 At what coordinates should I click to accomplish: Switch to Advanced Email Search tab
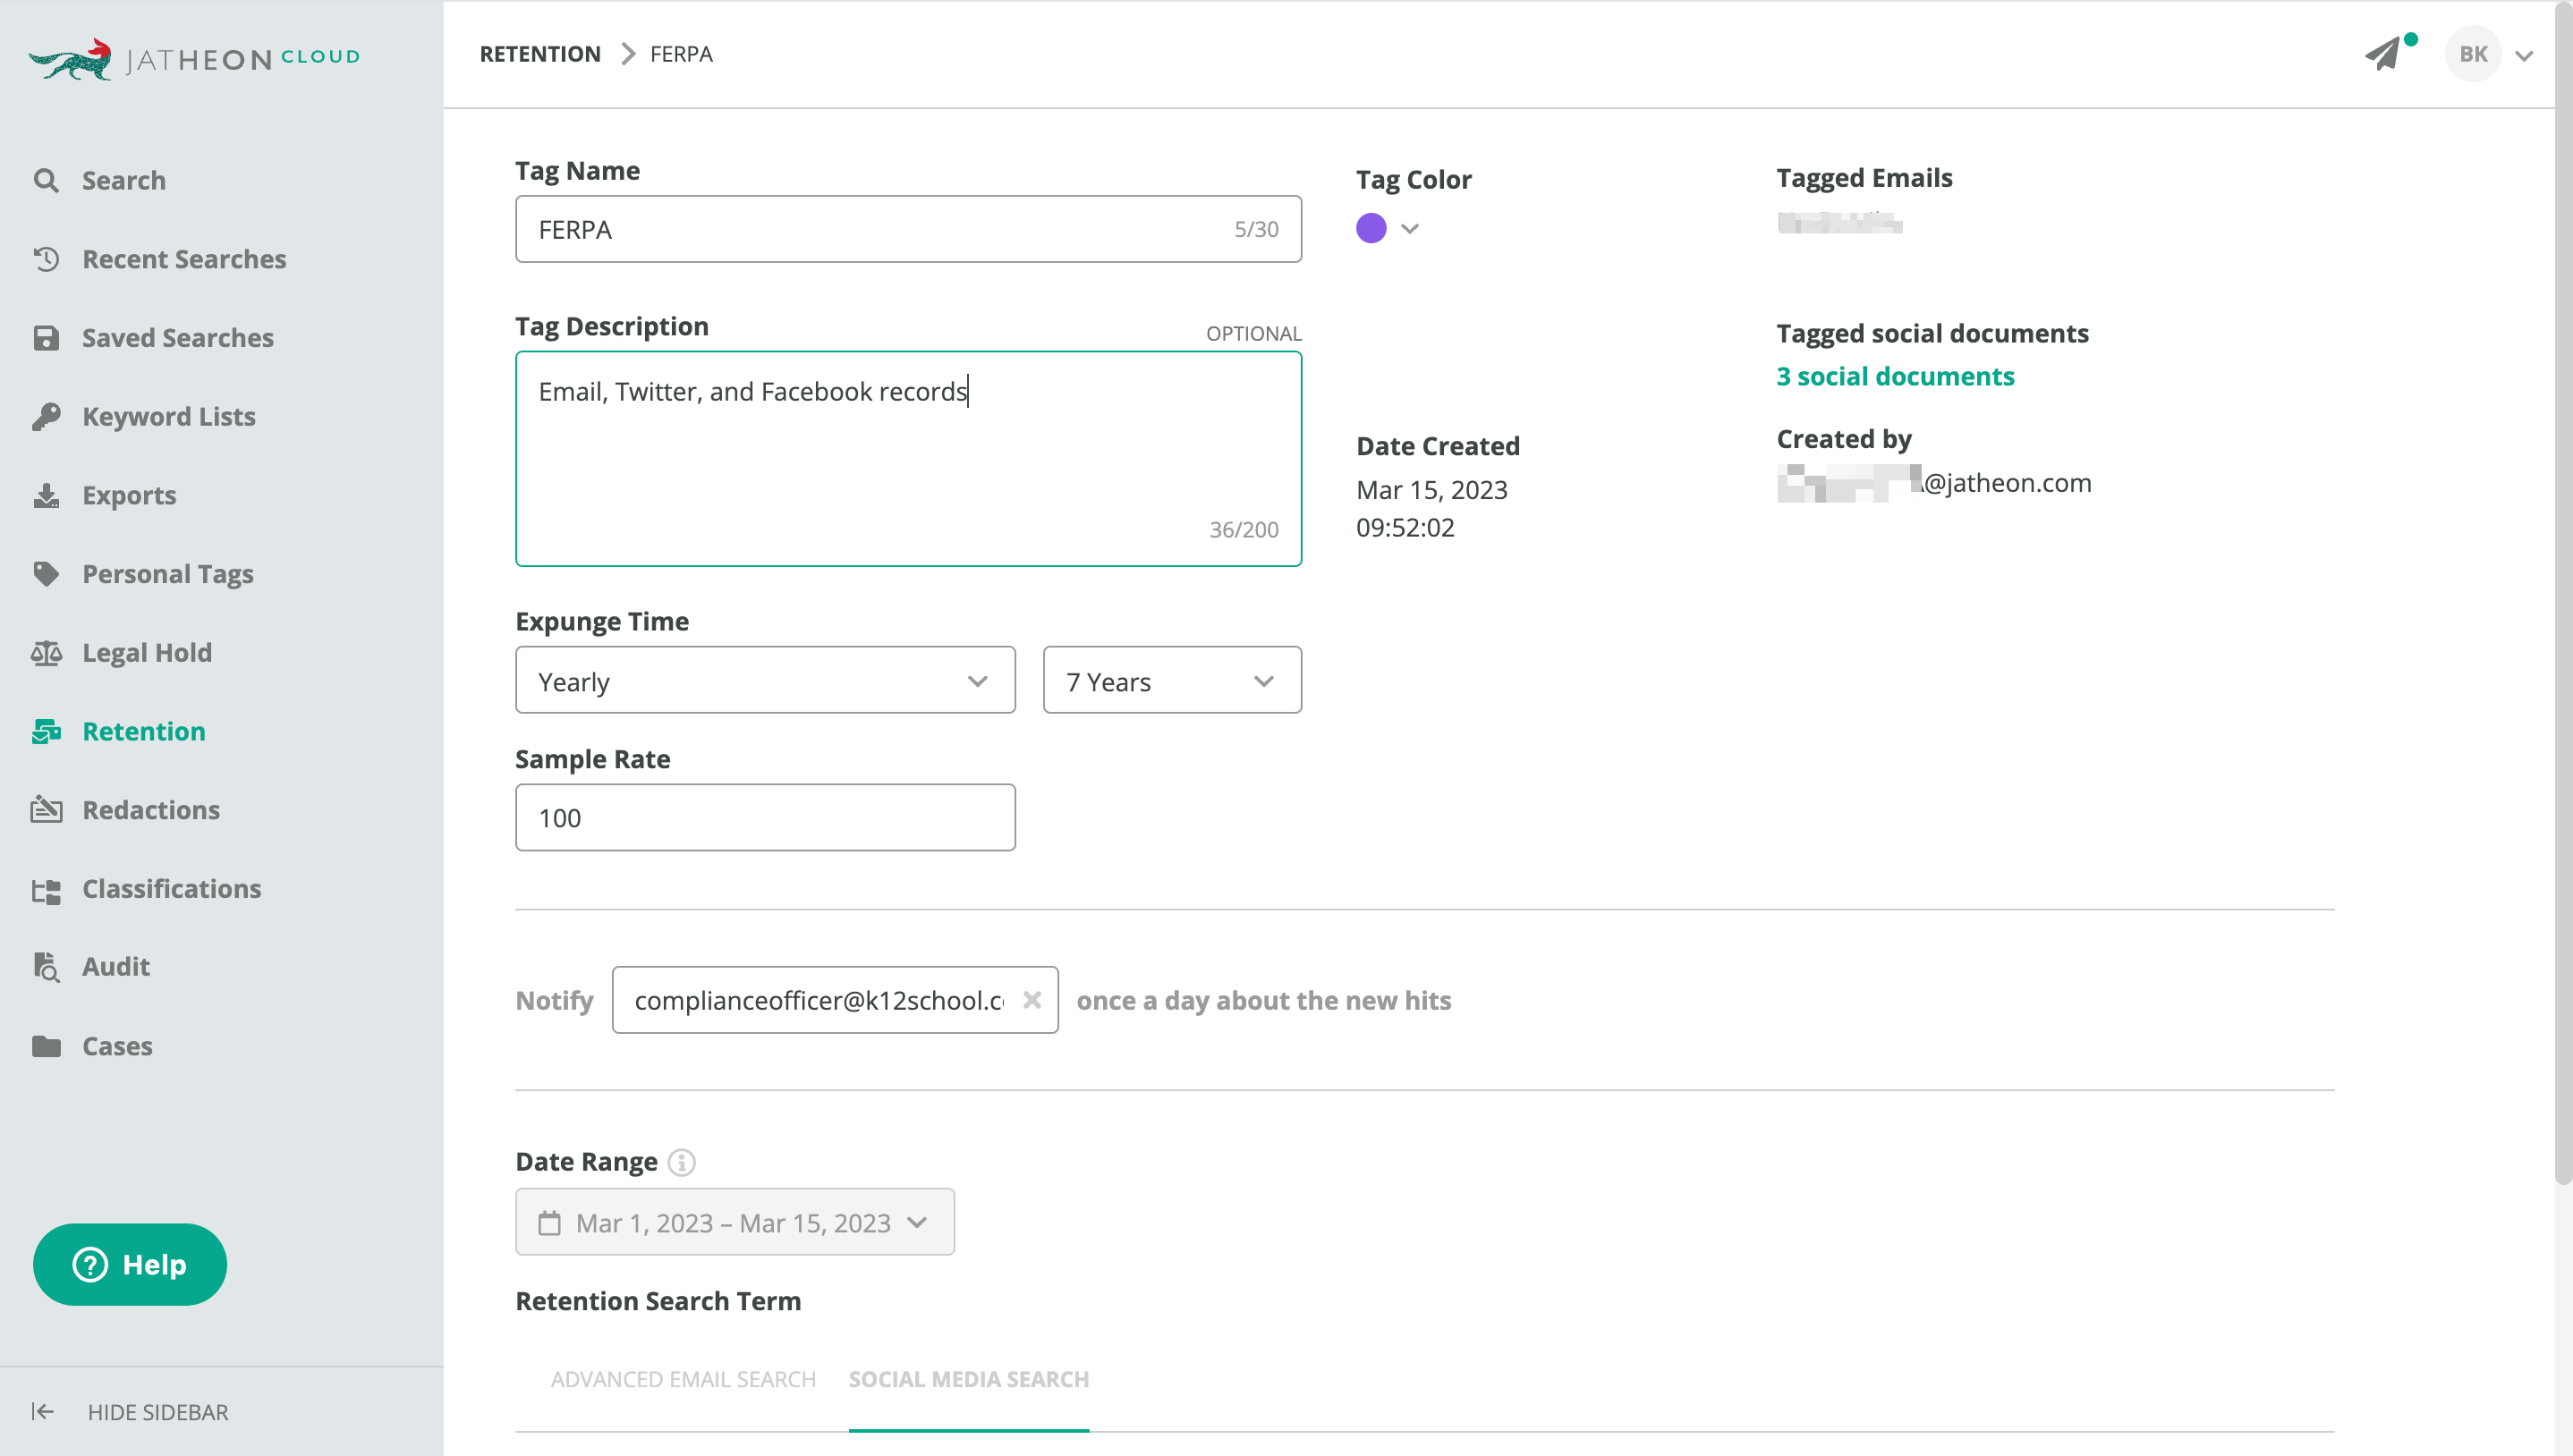683,1379
